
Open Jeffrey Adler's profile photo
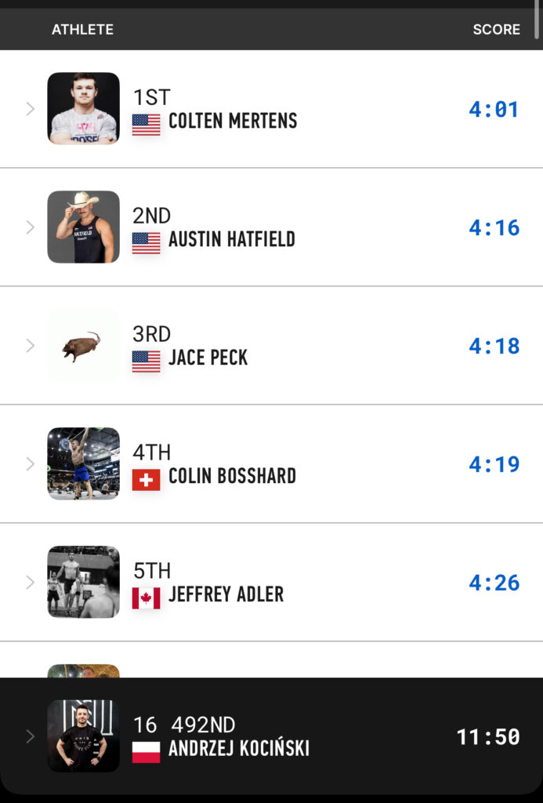[83, 583]
